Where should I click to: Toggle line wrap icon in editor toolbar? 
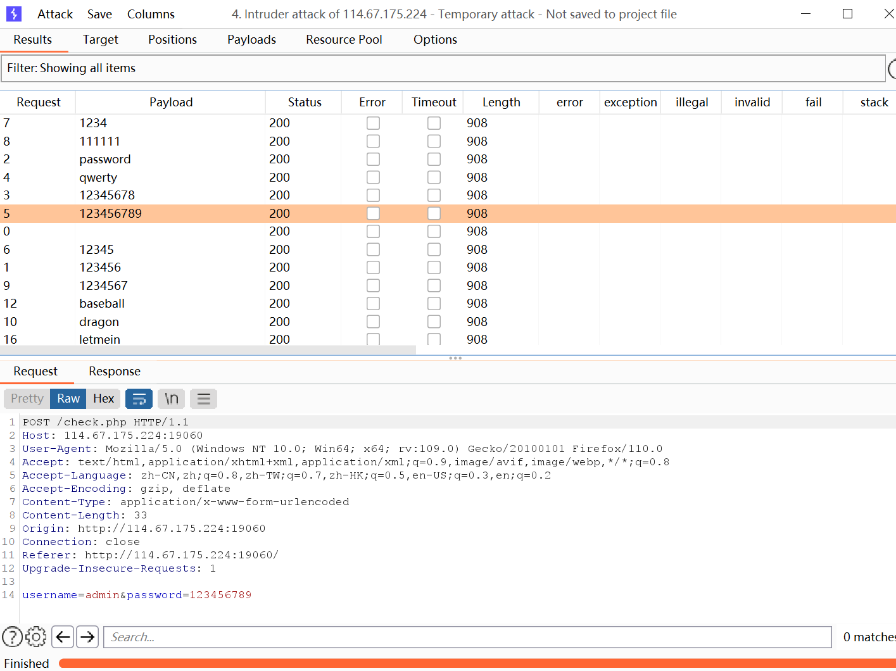tap(139, 399)
